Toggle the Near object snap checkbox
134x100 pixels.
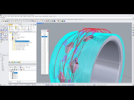[1, 58]
